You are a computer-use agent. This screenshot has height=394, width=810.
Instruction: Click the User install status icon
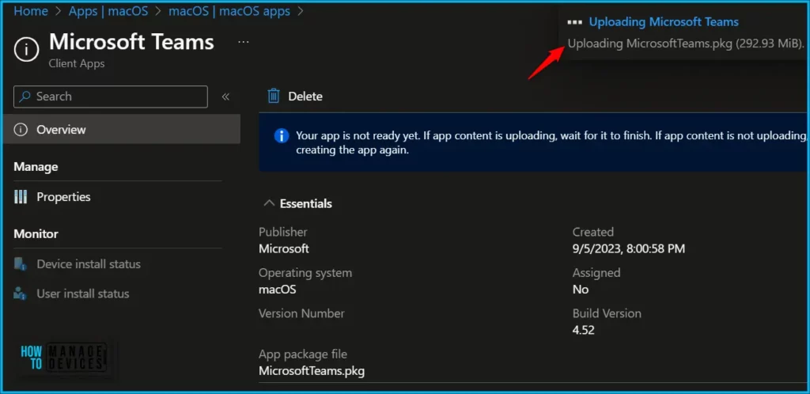[20, 294]
